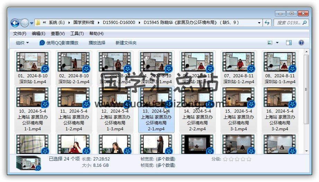Expand the view options dropdown arrow
319x182 pixels.
[x=277, y=43]
